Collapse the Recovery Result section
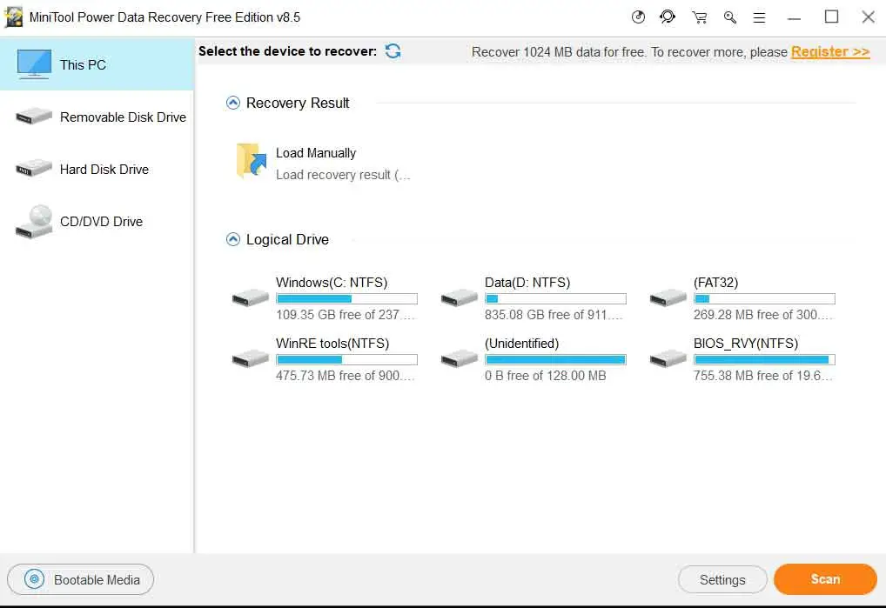 click(x=232, y=103)
